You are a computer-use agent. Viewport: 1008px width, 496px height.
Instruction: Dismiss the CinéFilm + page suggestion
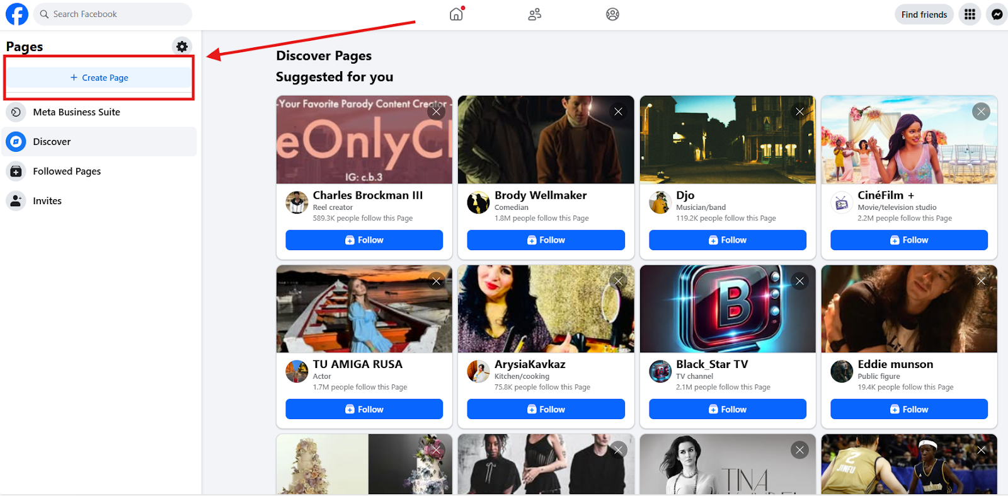[981, 112]
